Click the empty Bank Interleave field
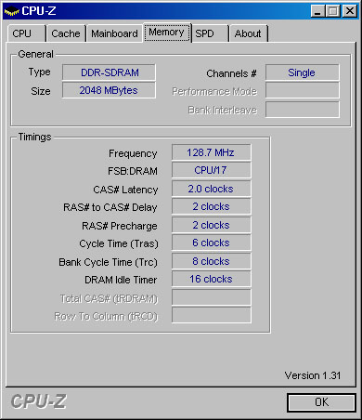The width and height of the screenshot is (362, 420). point(302,110)
